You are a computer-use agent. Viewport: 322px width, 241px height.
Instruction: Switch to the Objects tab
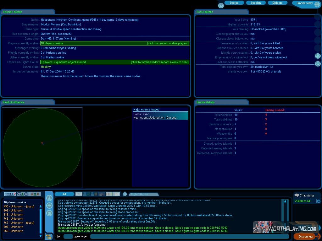277,3
